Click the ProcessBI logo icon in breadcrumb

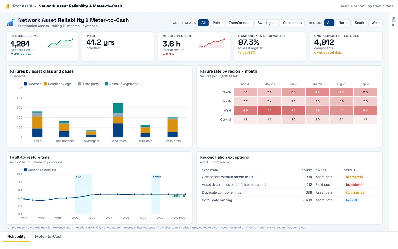[x=7, y=6]
